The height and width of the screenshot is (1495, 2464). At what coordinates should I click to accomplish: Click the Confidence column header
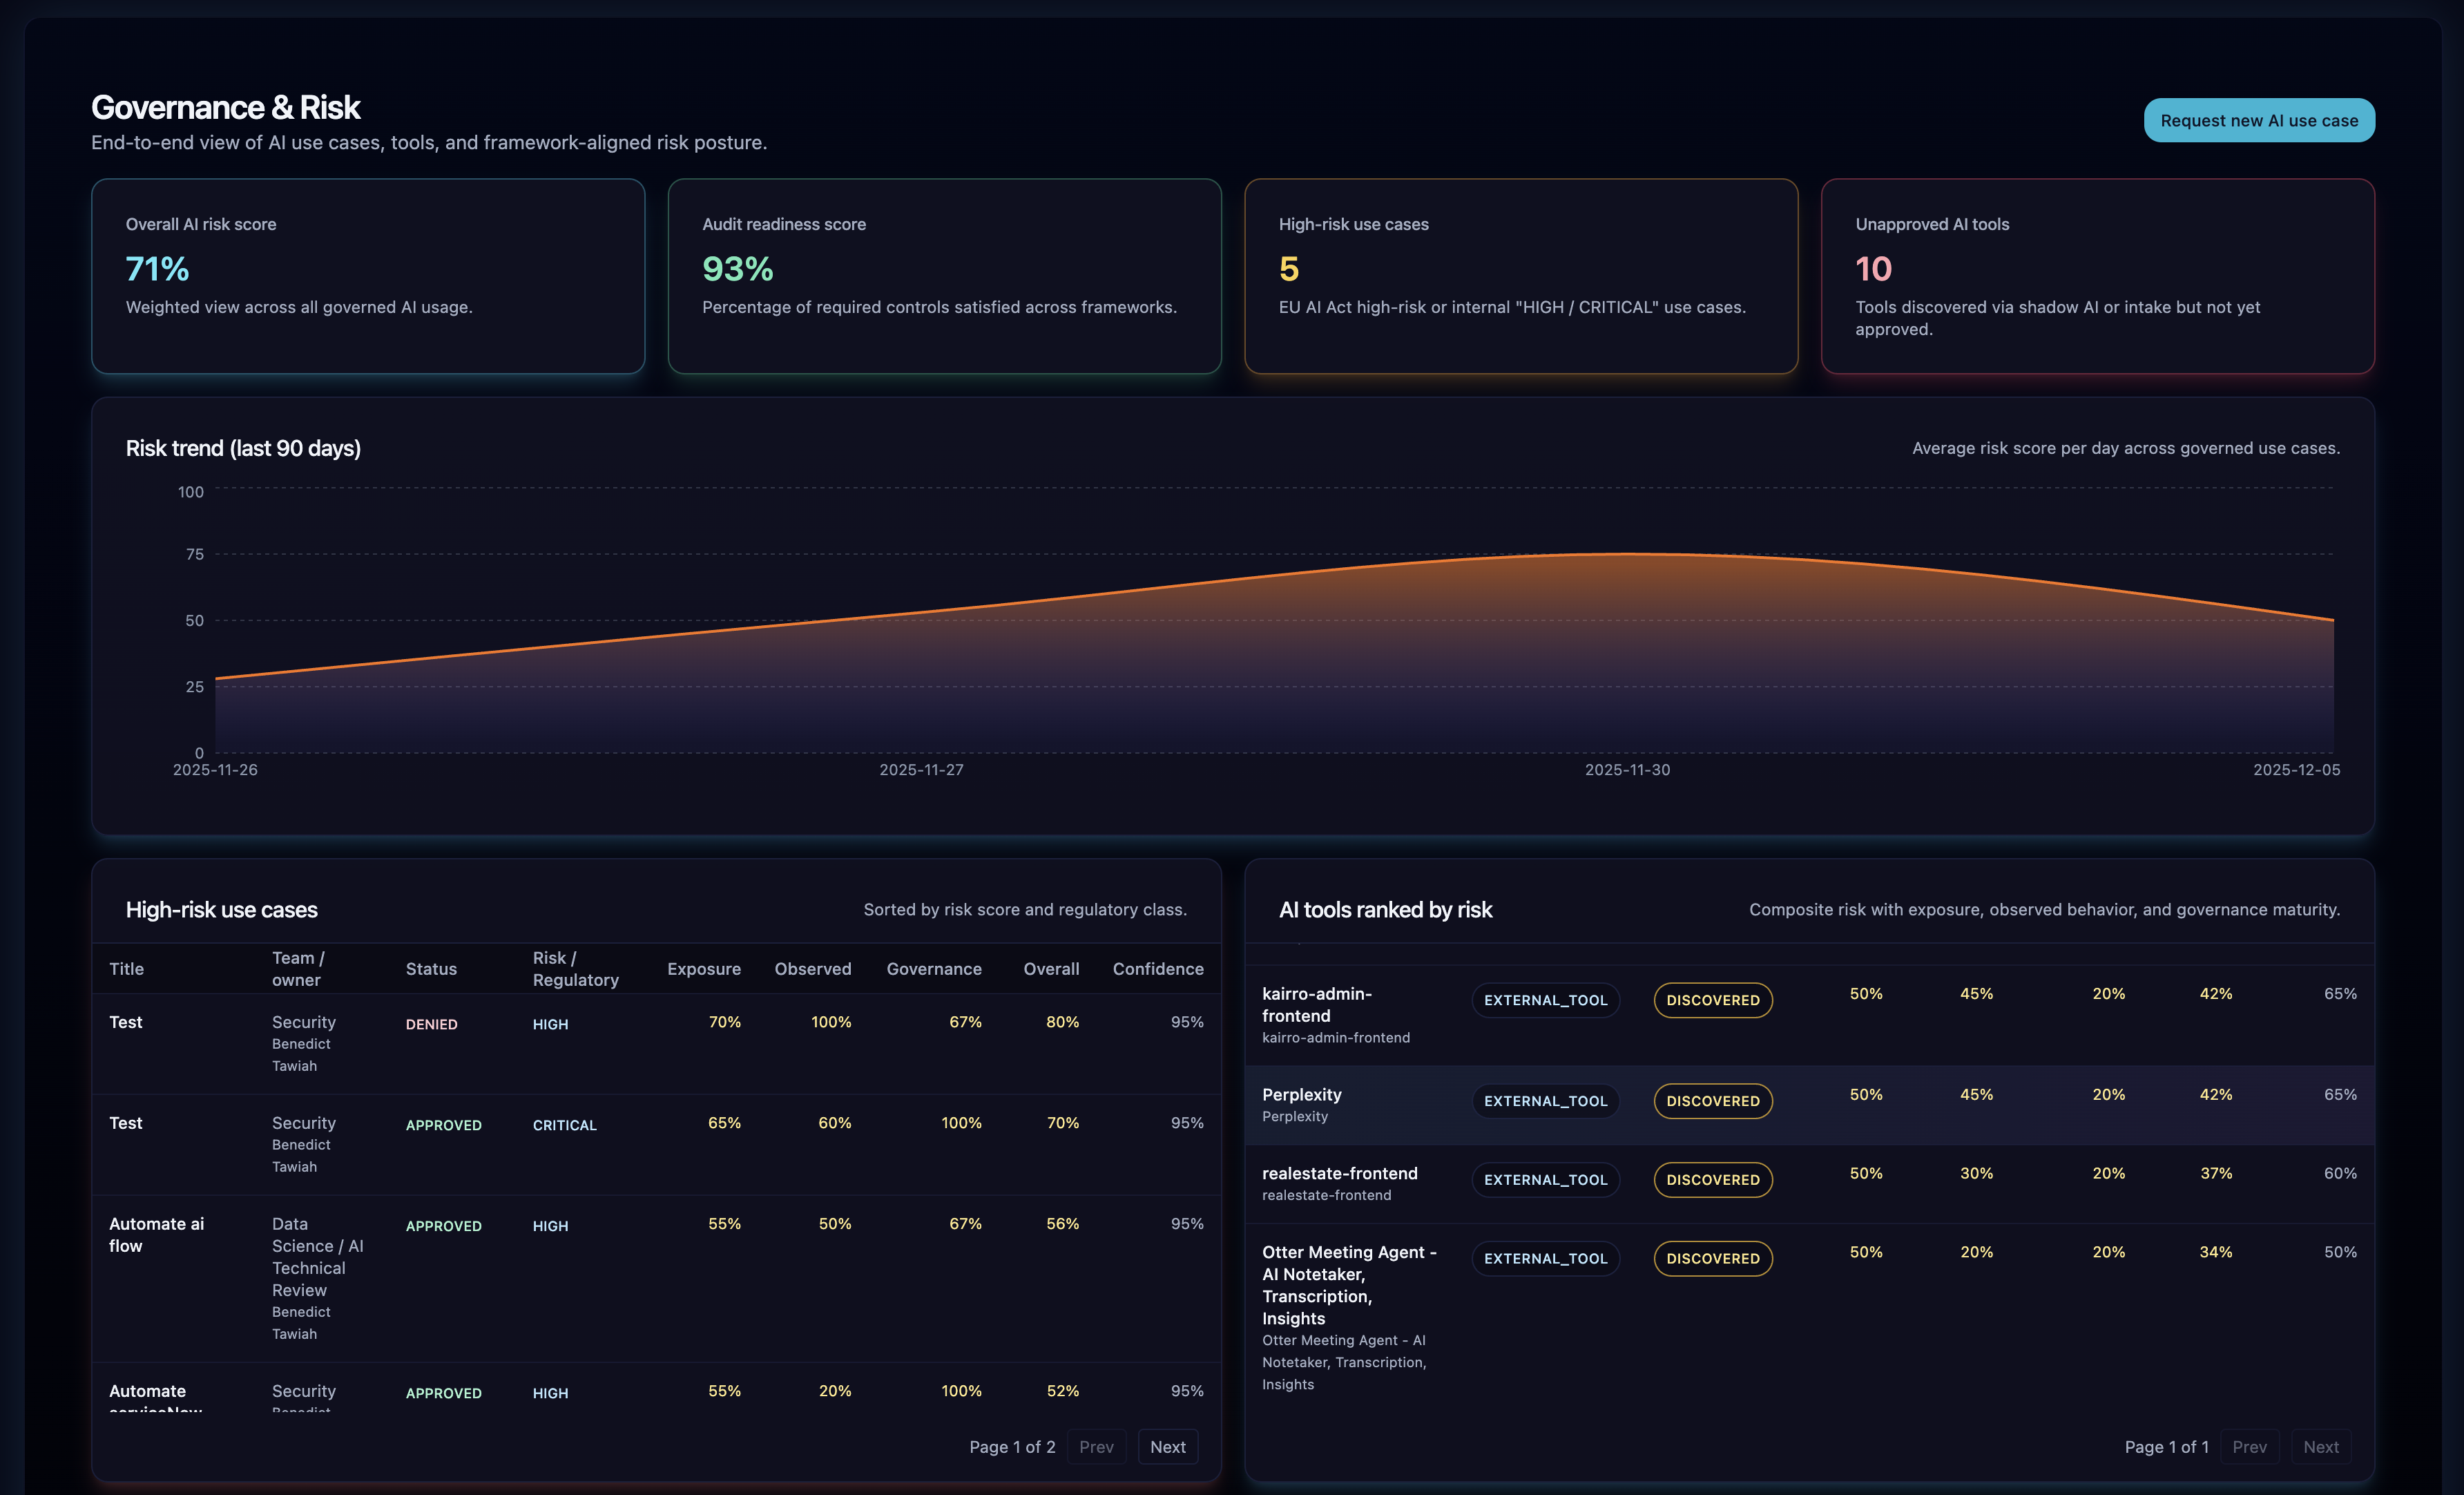(1157, 969)
